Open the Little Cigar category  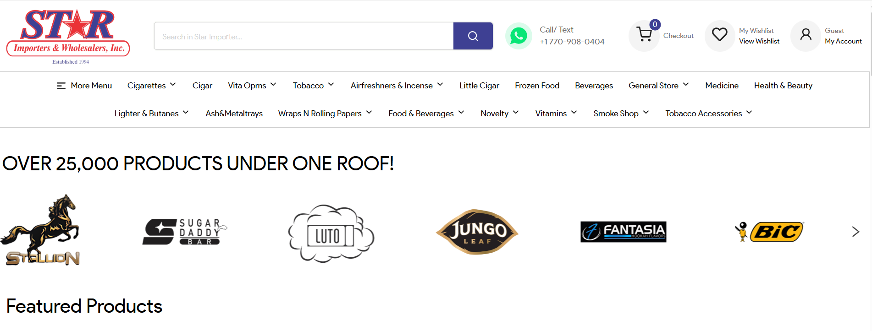[479, 86]
